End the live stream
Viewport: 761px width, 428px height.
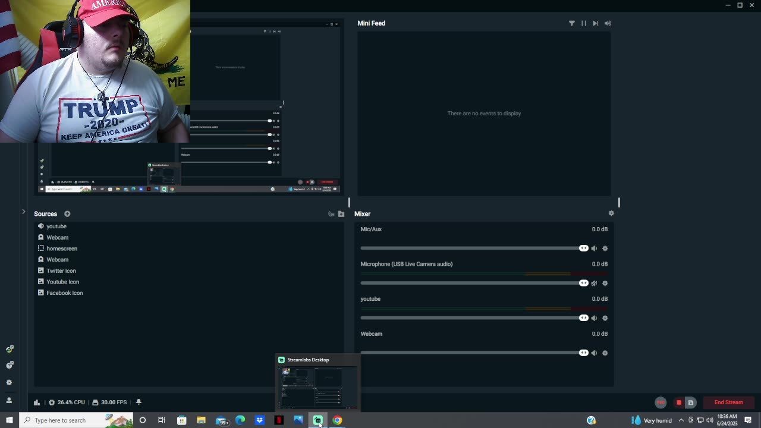point(728,402)
